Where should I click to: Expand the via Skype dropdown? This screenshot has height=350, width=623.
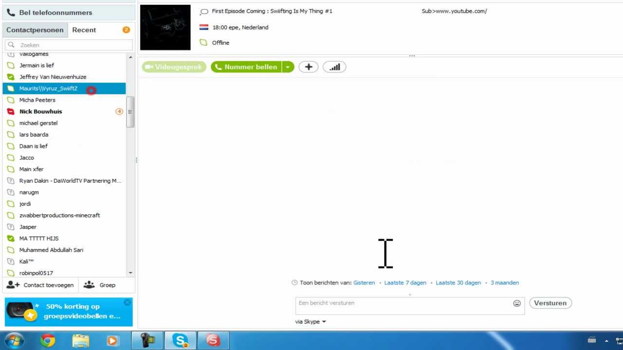click(x=311, y=321)
